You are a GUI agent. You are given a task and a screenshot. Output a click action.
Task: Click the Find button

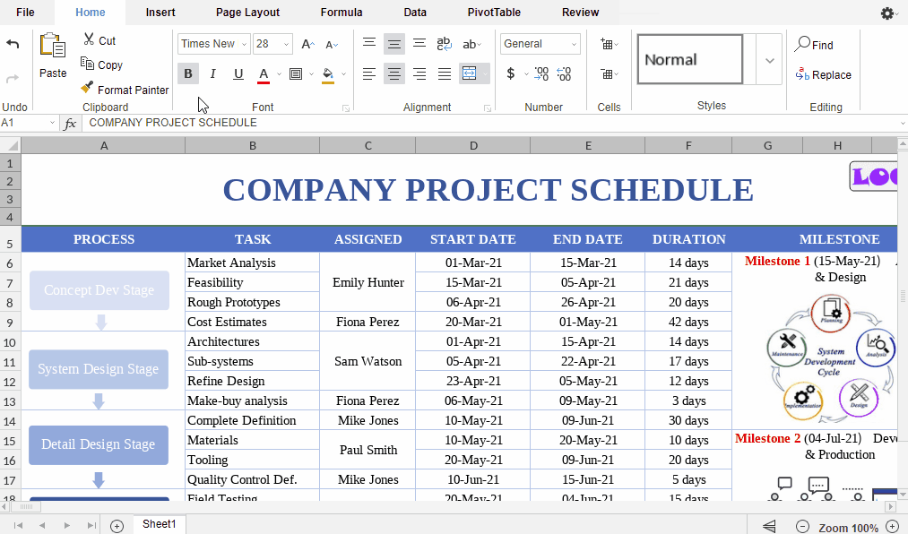pyautogui.click(x=814, y=45)
